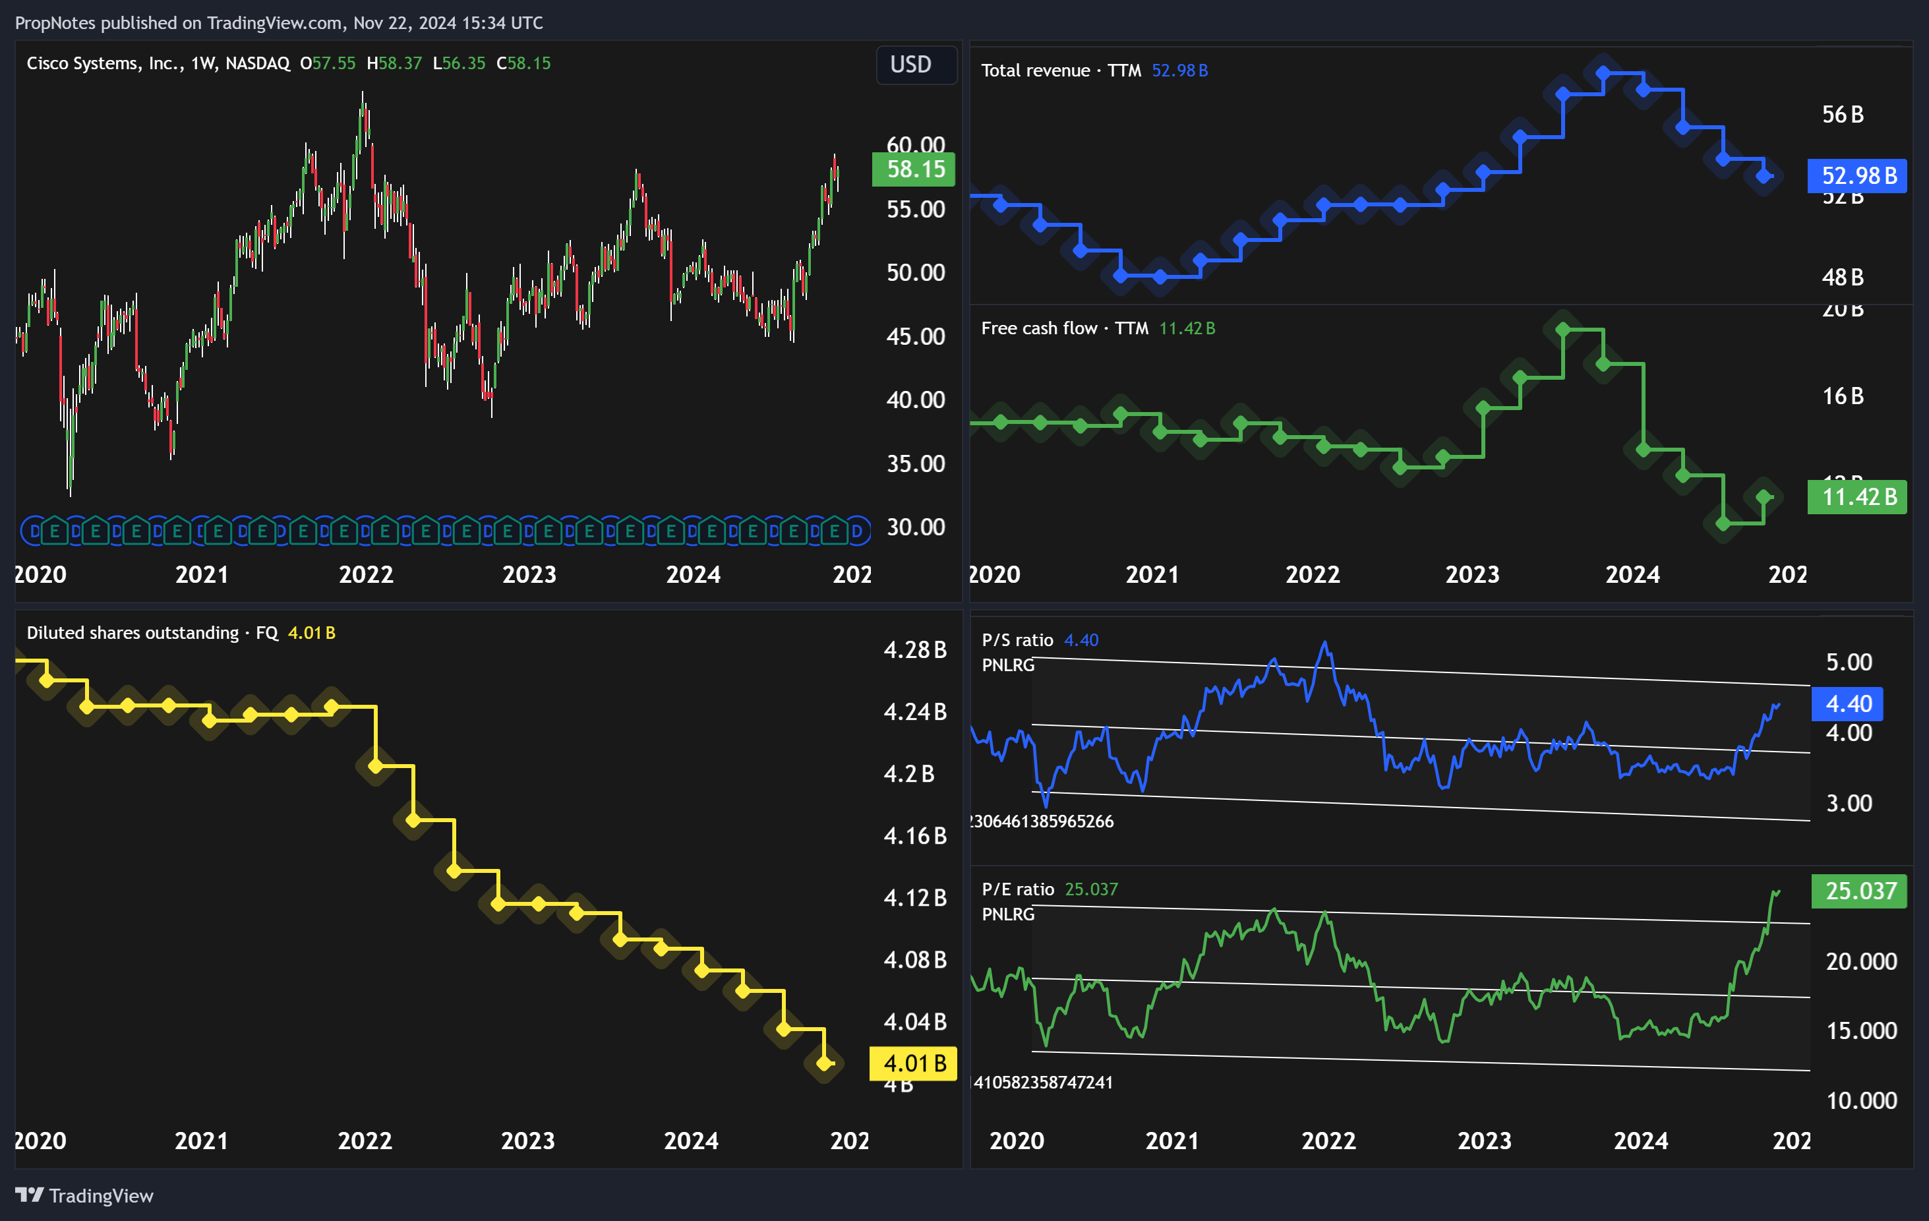Click the green 11.42 B cash flow tag
This screenshot has height=1221, width=1929.
[1857, 496]
